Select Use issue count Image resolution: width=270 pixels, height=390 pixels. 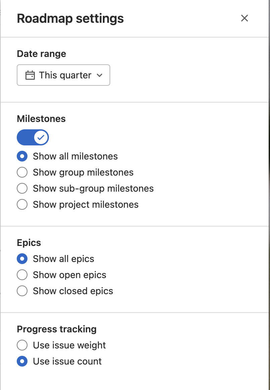(22, 361)
